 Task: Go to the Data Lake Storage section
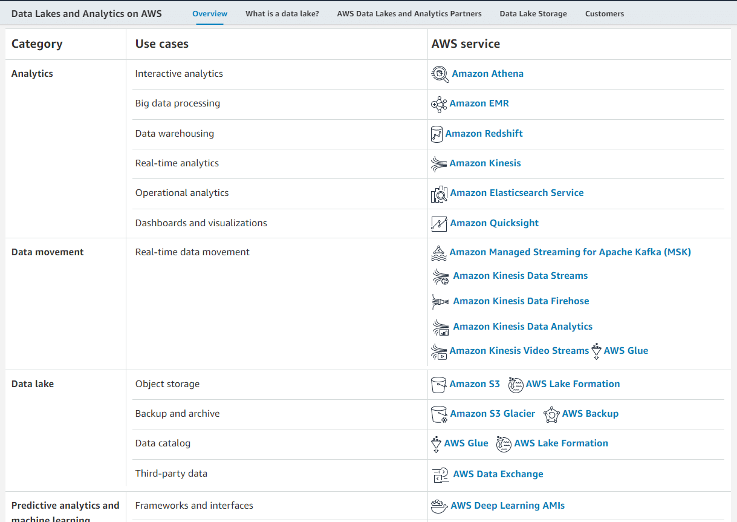[533, 13]
